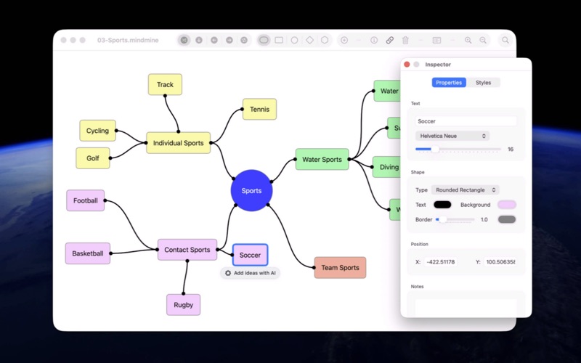Select the Football node

pos(85,200)
